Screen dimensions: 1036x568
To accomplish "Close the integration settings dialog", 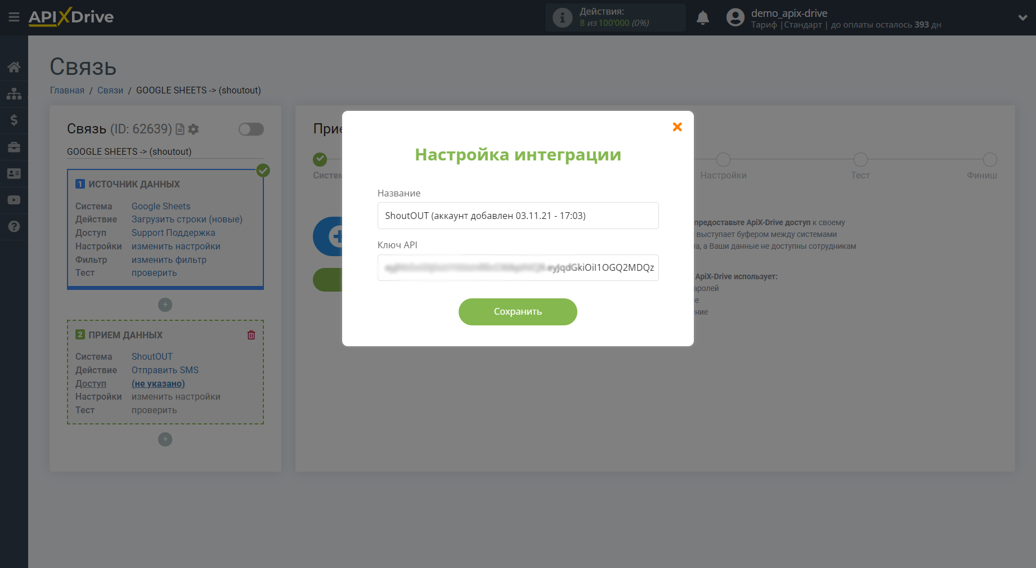I will (678, 127).
